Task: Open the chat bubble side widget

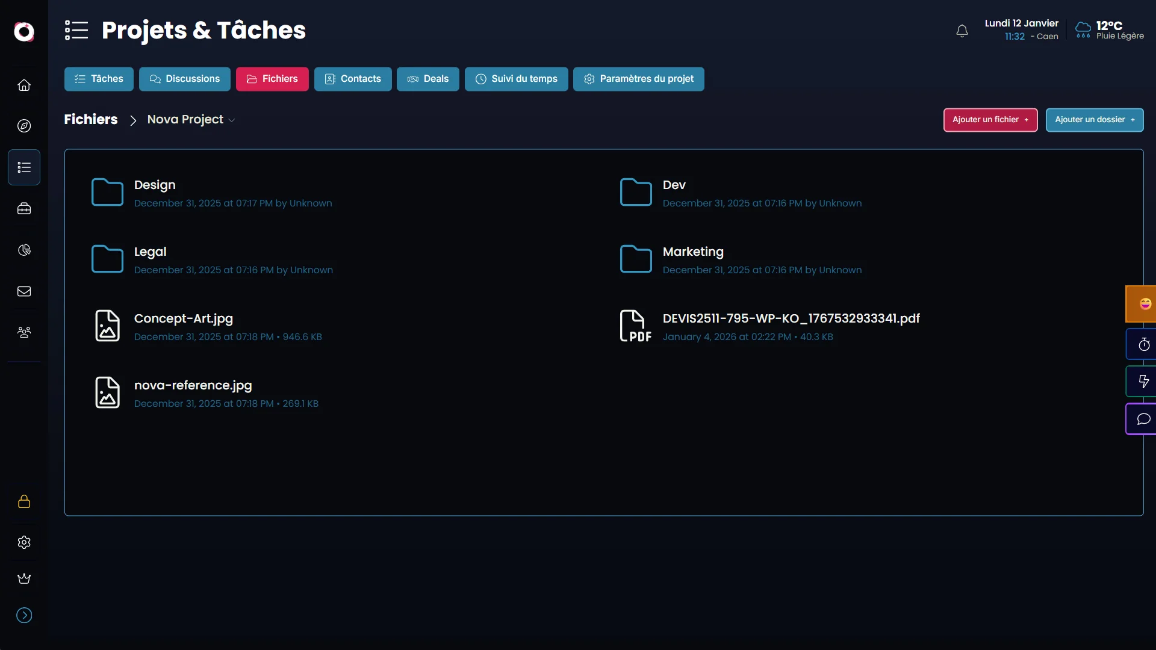Action: click(1143, 419)
